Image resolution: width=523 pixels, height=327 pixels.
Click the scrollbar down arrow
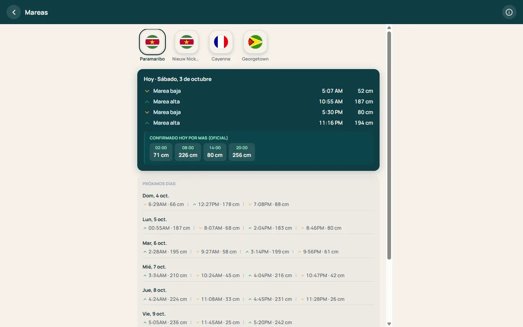(x=389, y=324)
